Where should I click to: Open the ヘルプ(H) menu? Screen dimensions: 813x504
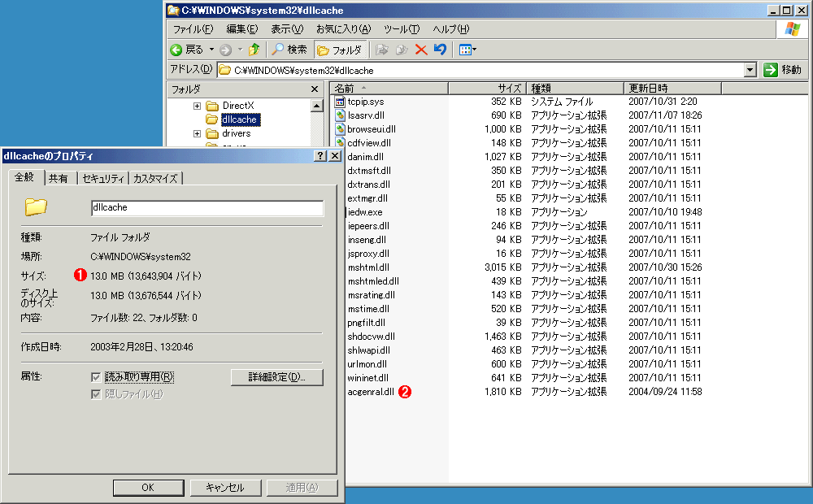(451, 29)
